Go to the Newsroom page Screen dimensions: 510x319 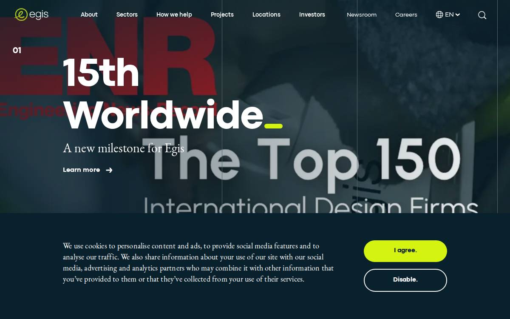[x=362, y=15]
